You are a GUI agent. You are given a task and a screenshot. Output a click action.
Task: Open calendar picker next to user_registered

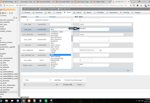[x=101, y=50]
